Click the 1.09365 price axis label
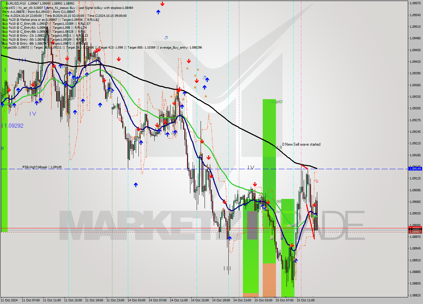Screen dimensions: 423x304 click(x=415, y=85)
